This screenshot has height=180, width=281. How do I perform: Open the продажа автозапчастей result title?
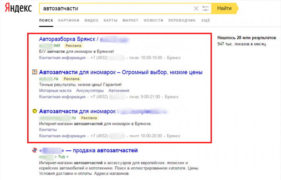pyautogui.click(x=88, y=150)
